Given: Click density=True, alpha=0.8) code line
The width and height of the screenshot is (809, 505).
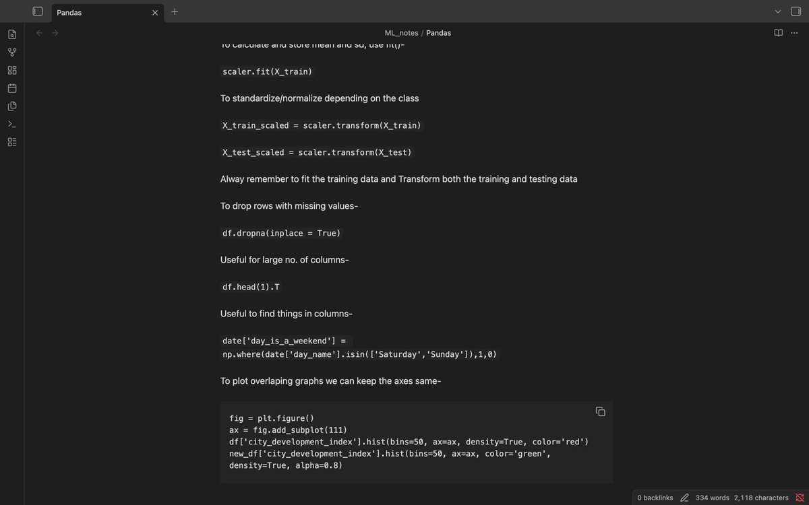Looking at the screenshot, I should click(286, 465).
